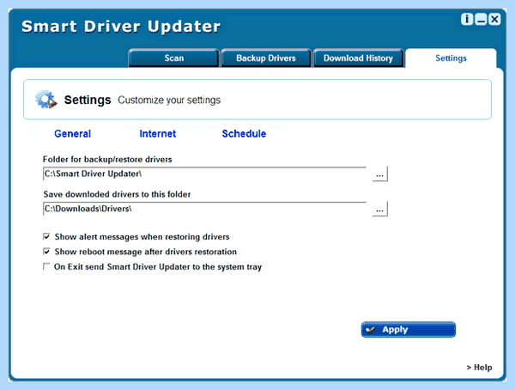515x390 pixels.
Task: Close the Smart Driver Updater window
Action: coord(494,20)
